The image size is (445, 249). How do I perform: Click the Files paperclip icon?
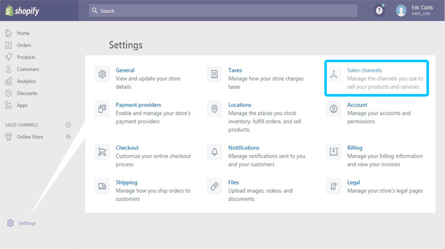215,187
